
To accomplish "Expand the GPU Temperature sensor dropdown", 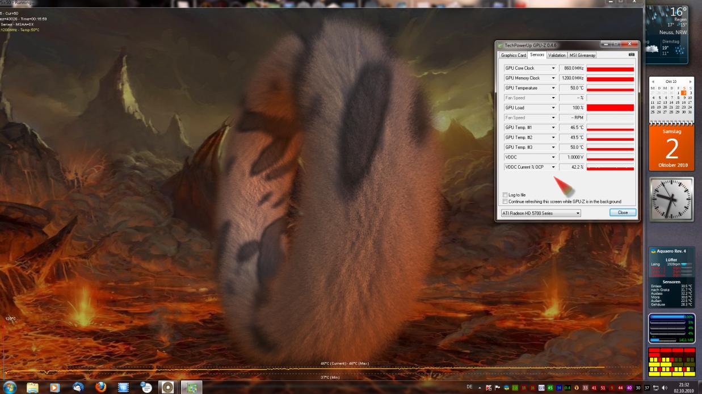I will click(553, 88).
